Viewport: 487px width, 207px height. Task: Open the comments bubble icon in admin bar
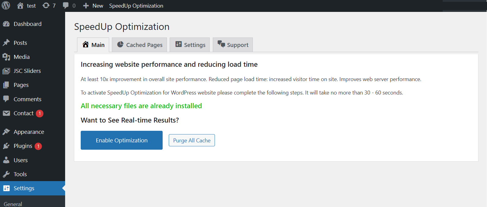(x=66, y=5)
